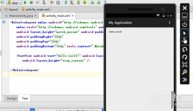Click the emulator zoom magnifier icon

pyautogui.click(x=184, y=72)
